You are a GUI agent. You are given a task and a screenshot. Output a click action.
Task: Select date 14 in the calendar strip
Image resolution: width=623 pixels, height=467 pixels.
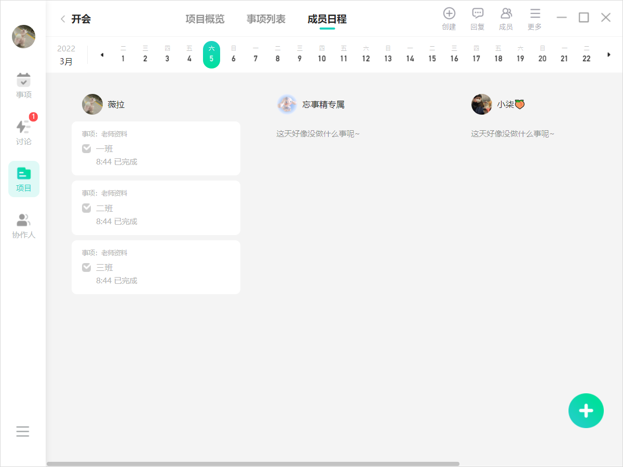click(410, 54)
